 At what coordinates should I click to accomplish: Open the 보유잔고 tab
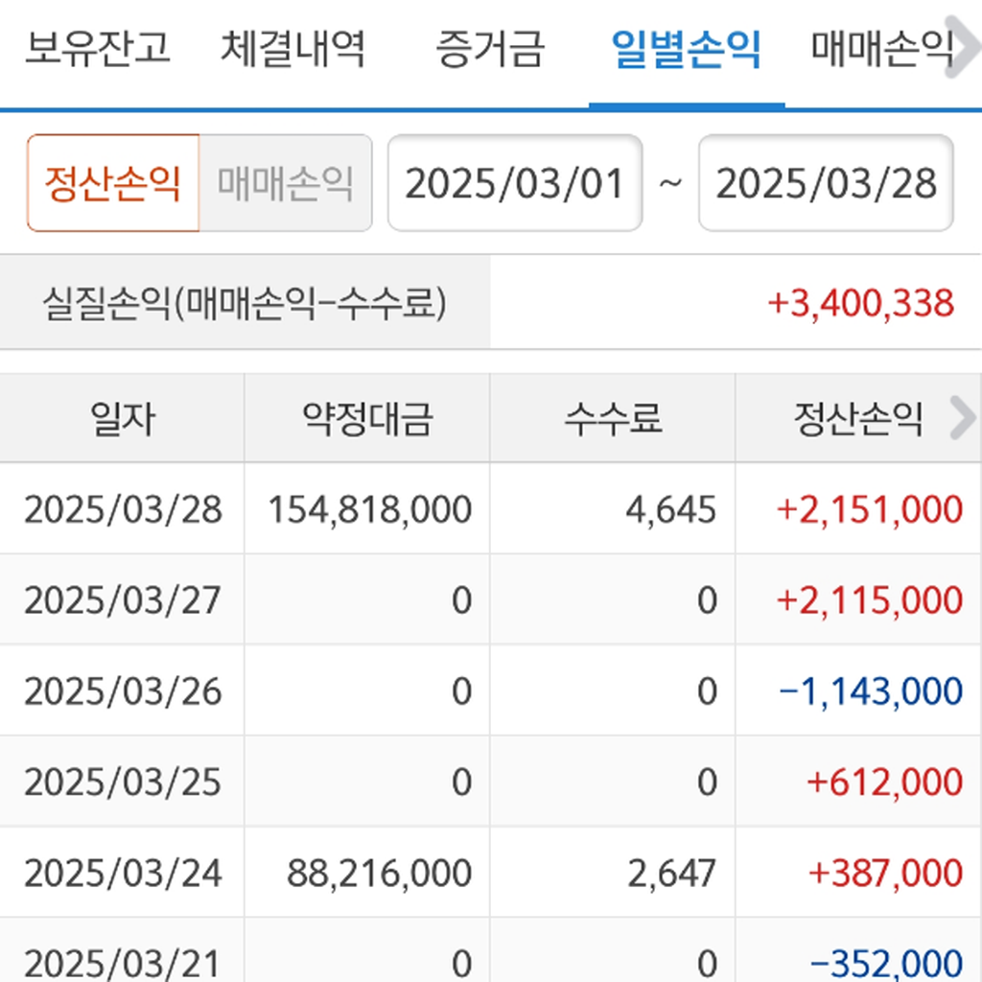click(97, 48)
